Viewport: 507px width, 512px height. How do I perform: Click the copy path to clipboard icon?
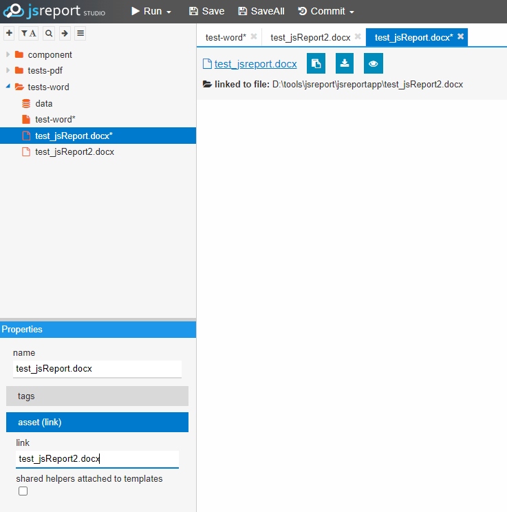tap(316, 63)
